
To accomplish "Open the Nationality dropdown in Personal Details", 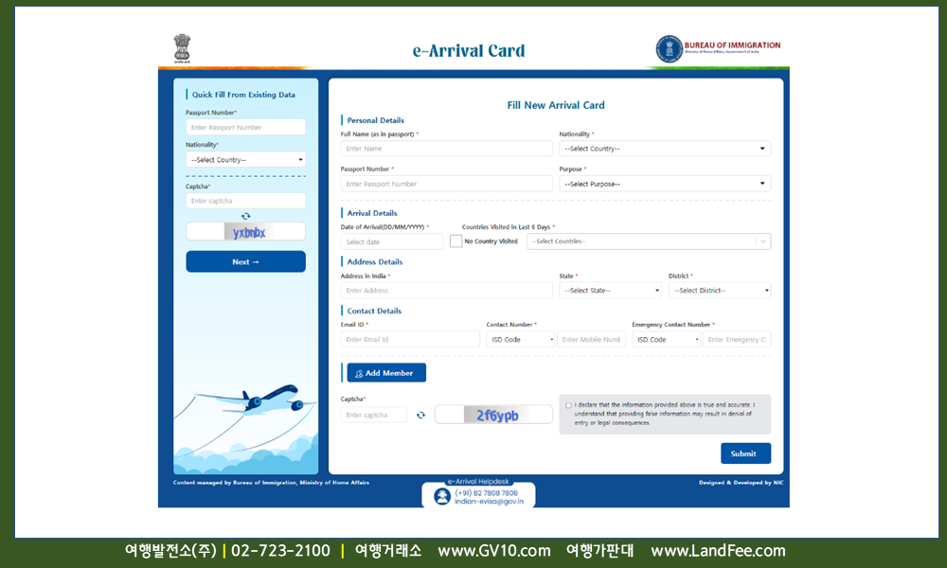I will (x=665, y=149).
